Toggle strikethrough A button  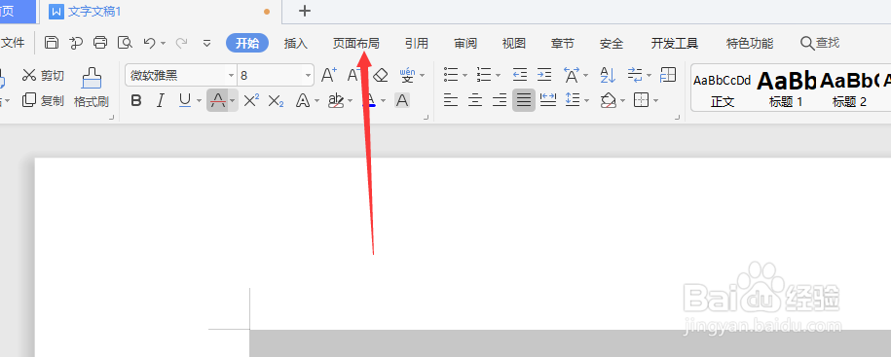click(217, 100)
